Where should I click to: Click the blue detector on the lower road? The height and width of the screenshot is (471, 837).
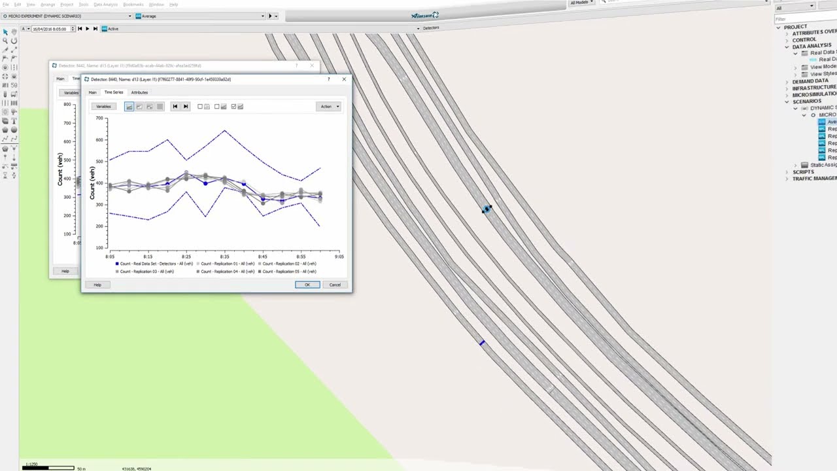click(x=481, y=343)
